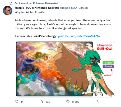The width and height of the screenshot is (121, 107).
Task: Click the green Grass type badge
Action: 108,63
